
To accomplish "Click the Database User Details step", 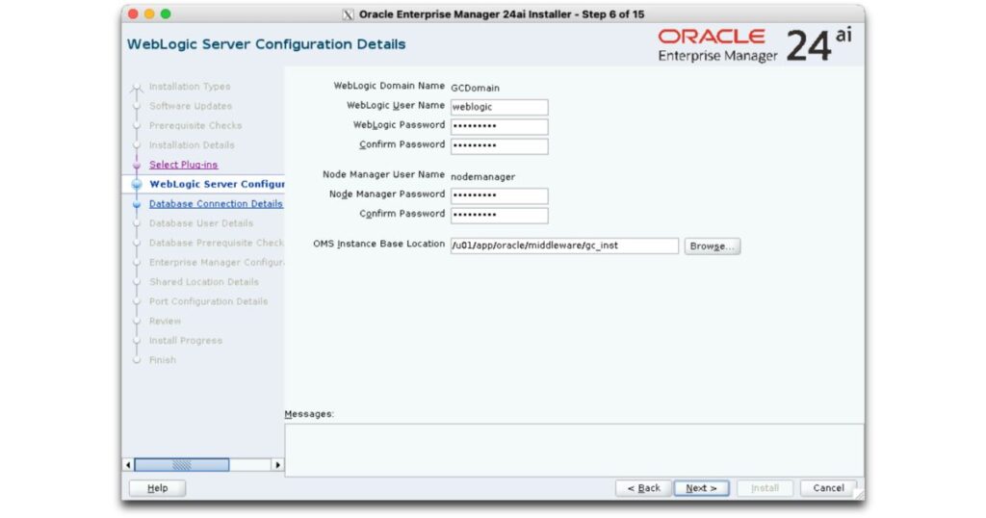I will pyautogui.click(x=200, y=223).
